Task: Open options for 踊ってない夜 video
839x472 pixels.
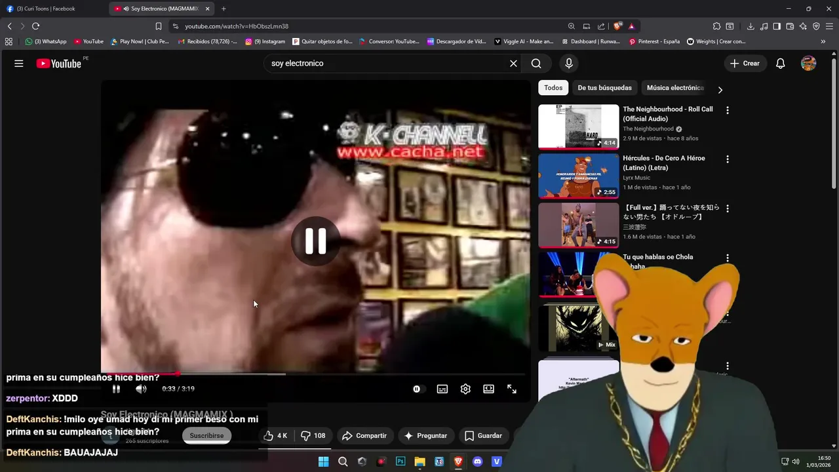Action: click(x=727, y=208)
